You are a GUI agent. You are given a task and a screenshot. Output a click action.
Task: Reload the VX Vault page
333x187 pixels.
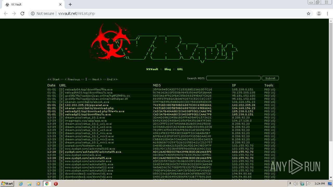pyautogui.click(x=22, y=14)
